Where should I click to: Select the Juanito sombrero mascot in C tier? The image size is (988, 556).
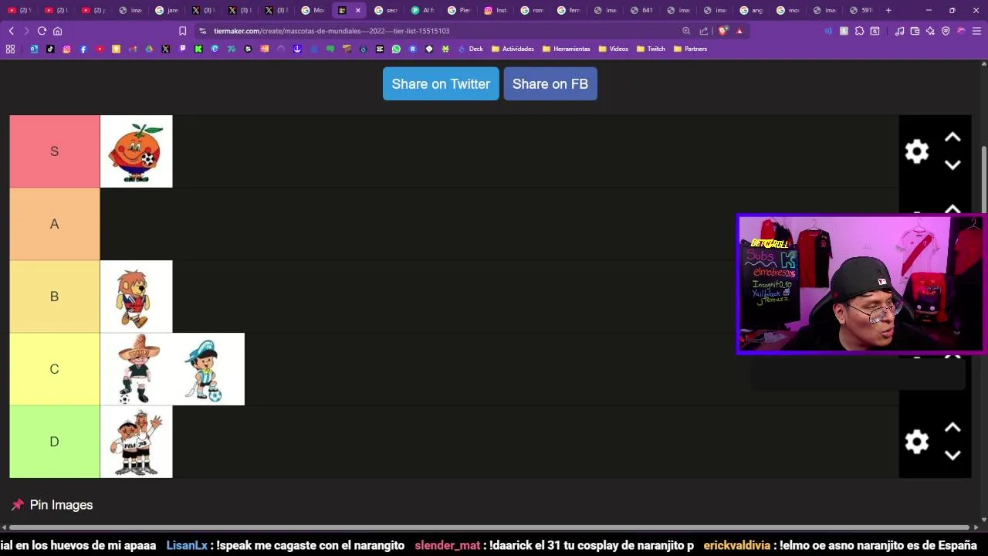(x=136, y=369)
